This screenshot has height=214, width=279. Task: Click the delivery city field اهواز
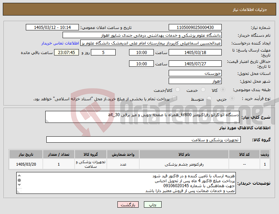coord(195,81)
